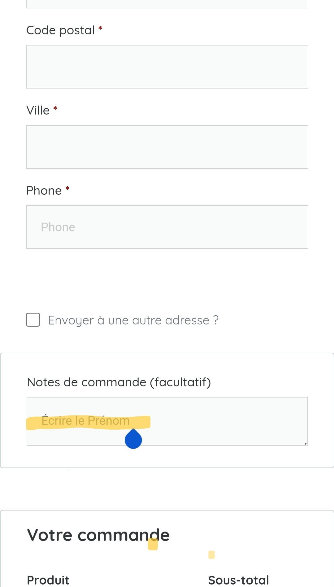Click the notes textarea resize handle
The image size is (334, 587).
[x=305, y=443]
